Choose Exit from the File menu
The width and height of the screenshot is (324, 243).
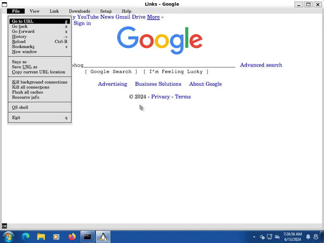(x=40, y=118)
